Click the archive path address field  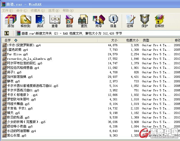[96, 33]
